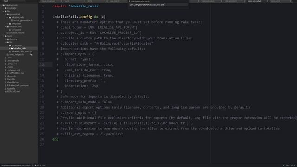Click the .gitignore file icon
The height and width of the screenshot is (167, 297).
tap(6, 64)
